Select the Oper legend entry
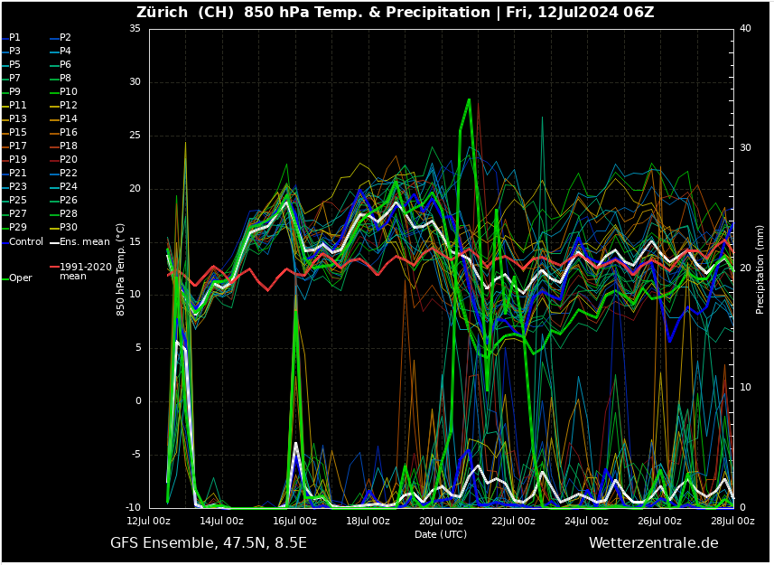774x565 pixels. 20,278
